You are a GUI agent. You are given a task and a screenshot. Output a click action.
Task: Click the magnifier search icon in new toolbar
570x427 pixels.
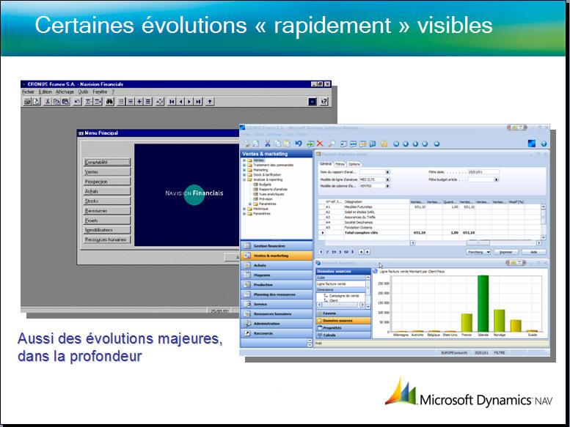point(332,144)
